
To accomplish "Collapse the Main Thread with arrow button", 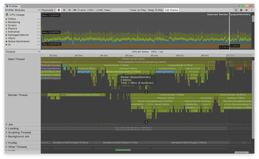I will click(x=146, y=92).
